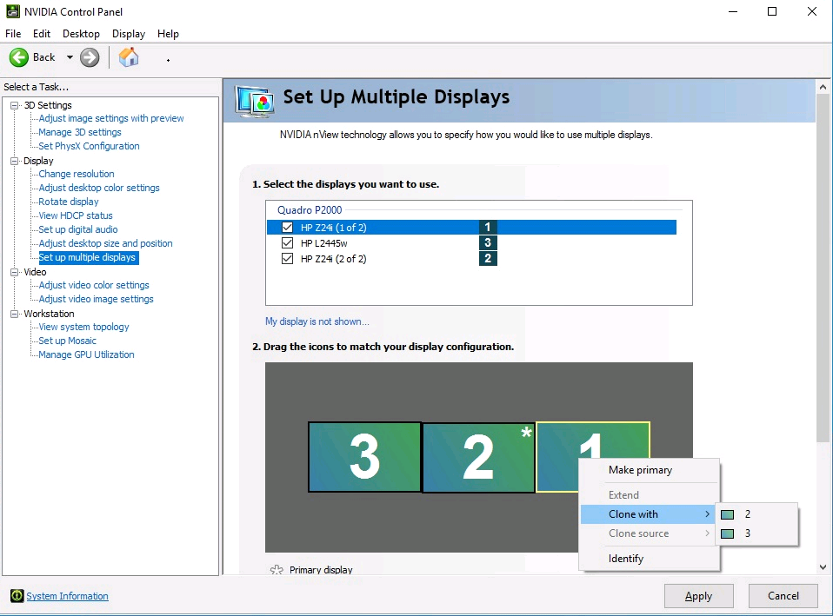Open Adjust video color settings
Image resolution: width=833 pixels, height=616 pixels.
[94, 285]
